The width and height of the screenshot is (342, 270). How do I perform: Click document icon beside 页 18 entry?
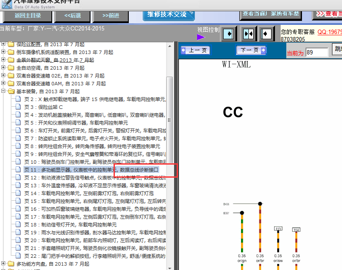pos(18,225)
